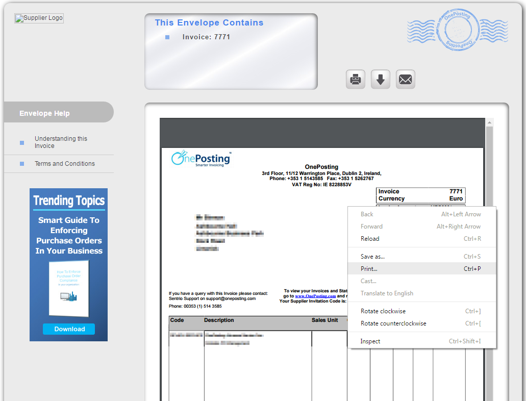Click the support phone number 00353 (1) 514 3585
Image resolution: width=526 pixels, height=401 pixels.
click(x=203, y=306)
